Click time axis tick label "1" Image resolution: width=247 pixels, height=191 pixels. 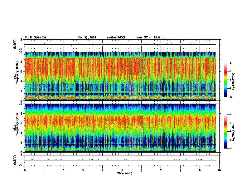point(44,170)
